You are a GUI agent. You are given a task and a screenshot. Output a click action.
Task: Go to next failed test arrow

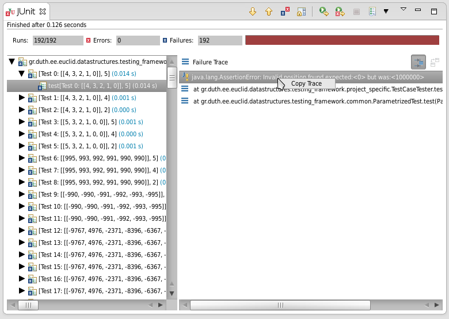pos(253,11)
